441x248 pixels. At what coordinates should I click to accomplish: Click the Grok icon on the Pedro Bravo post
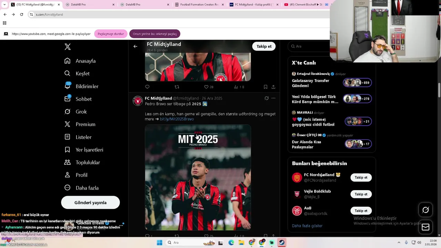tap(266, 98)
